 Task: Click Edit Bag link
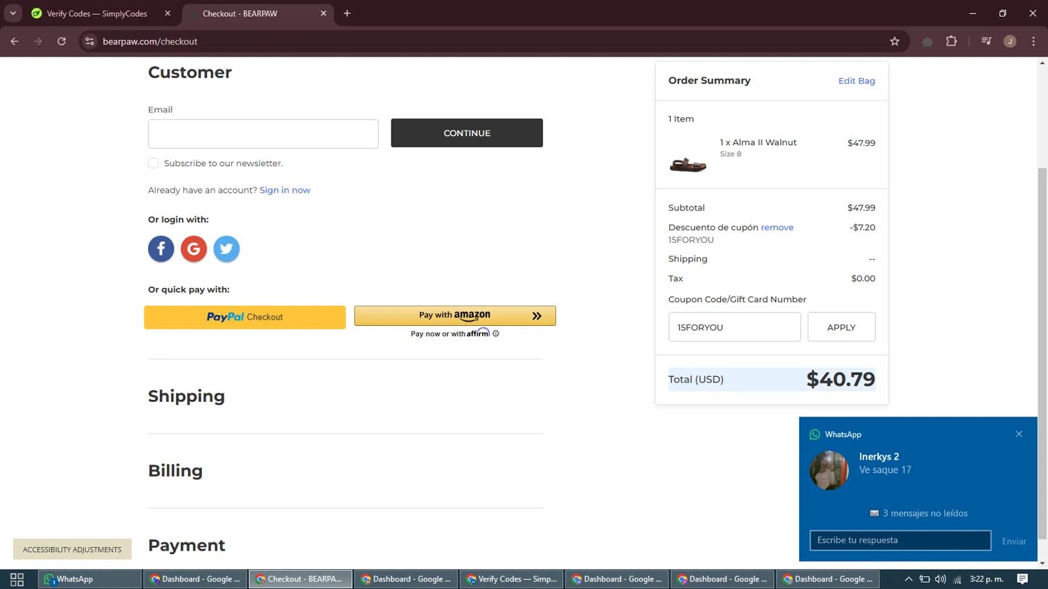point(857,81)
